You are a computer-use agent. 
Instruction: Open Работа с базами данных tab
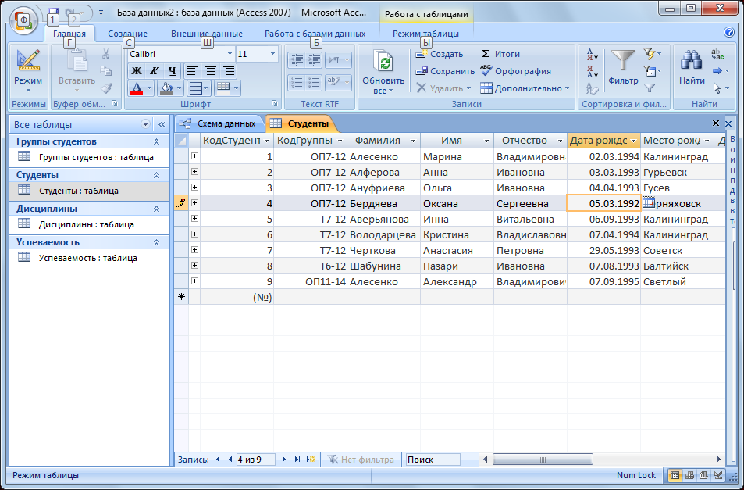315,34
